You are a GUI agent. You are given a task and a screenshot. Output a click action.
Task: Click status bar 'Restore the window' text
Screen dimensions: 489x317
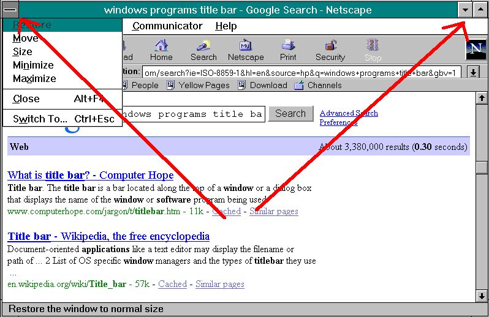pyautogui.click(x=86, y=309)
